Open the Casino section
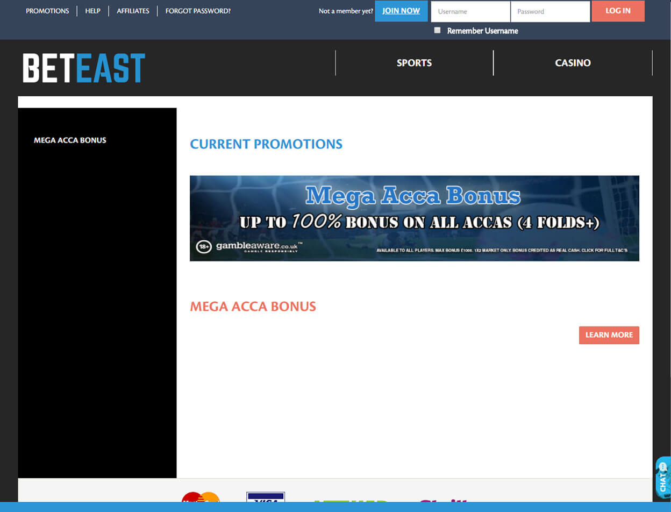Image resolution: width=671 pixels, height=512 pixels. [x=573, y=63]
